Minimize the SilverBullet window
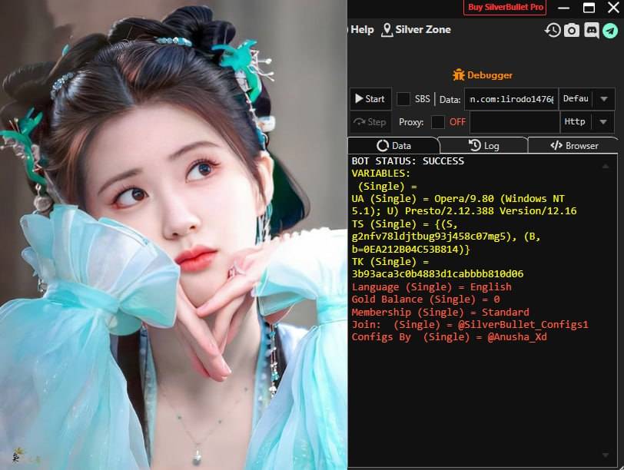 563,8
